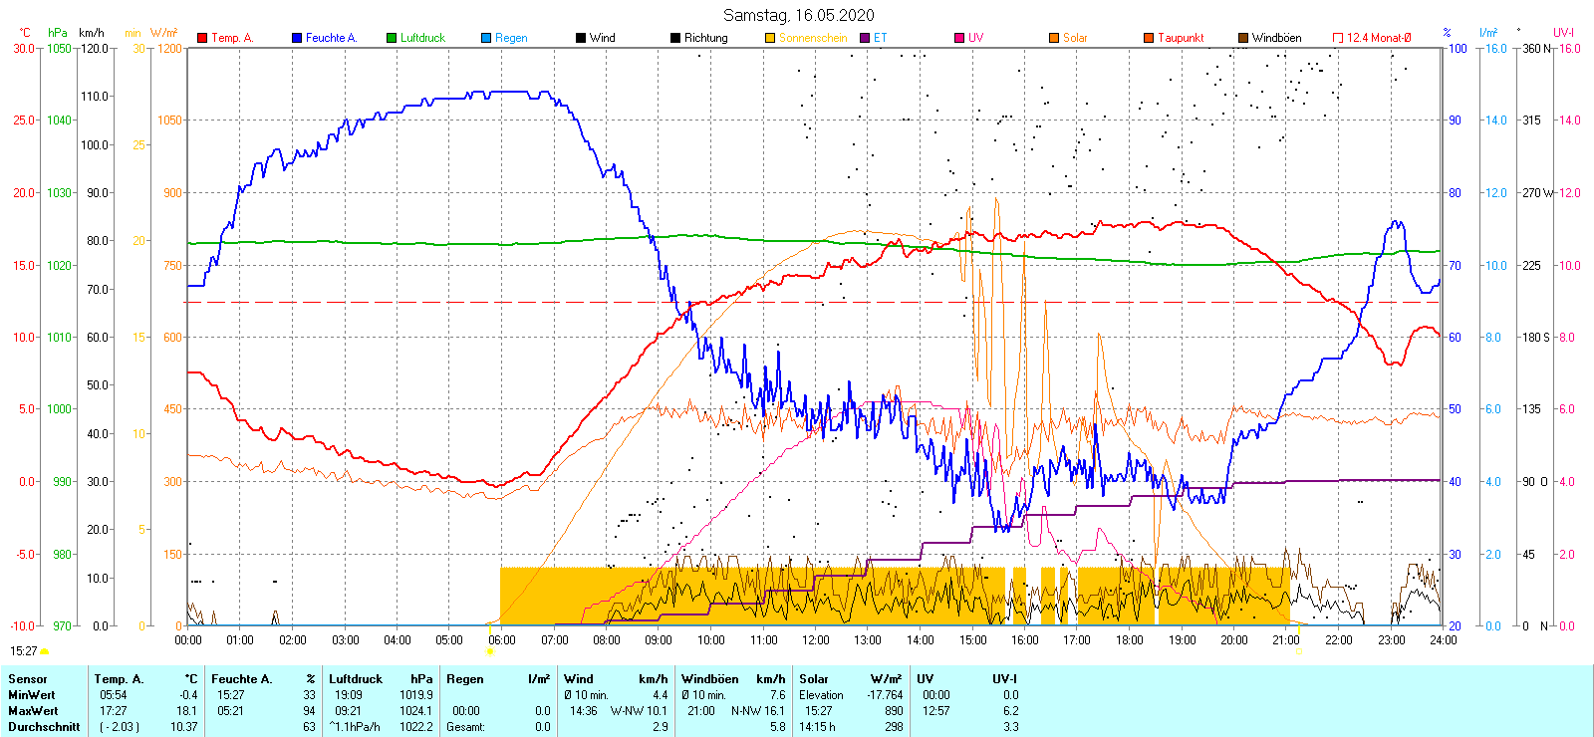Click the maximum wind time '14:36'

pos(584,711)
